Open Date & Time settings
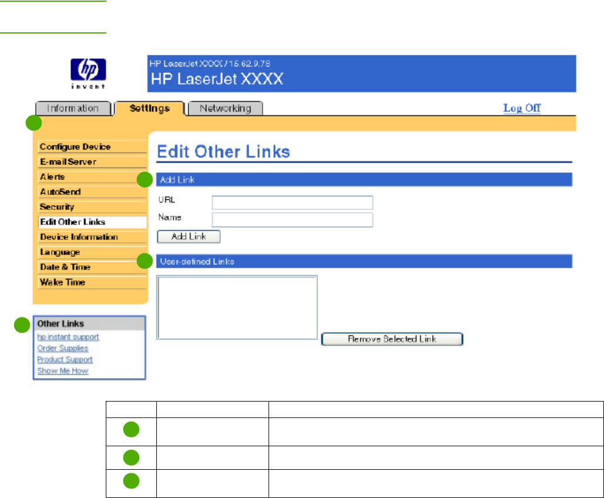604x498 pixels. tap(92, 267)
